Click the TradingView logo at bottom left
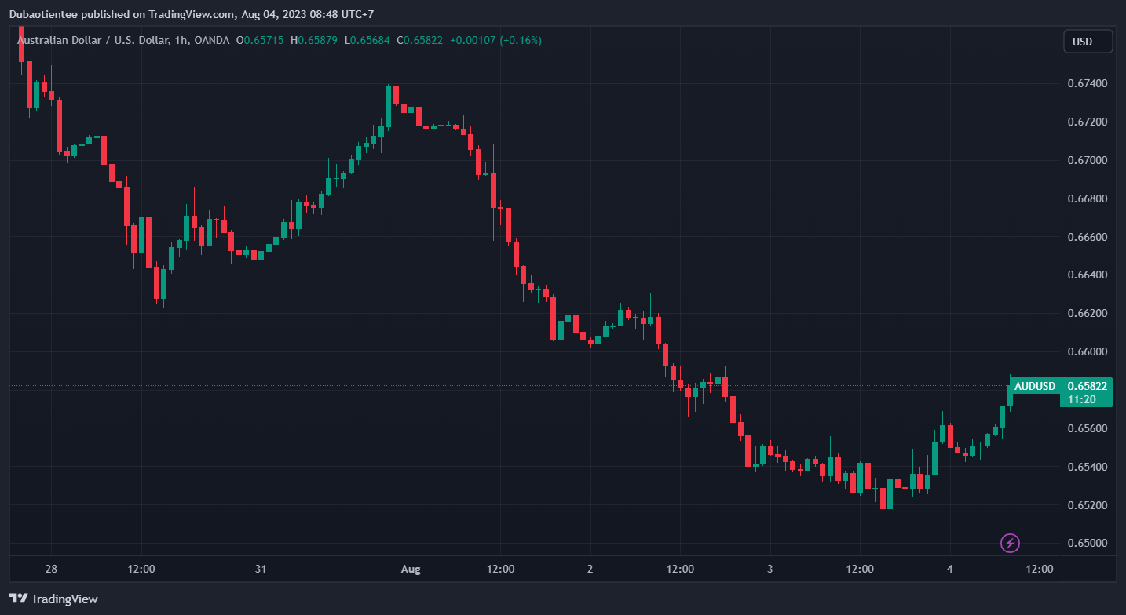Image resolution: width=1126 pixels, height=615 pixels. click(54, 599)
